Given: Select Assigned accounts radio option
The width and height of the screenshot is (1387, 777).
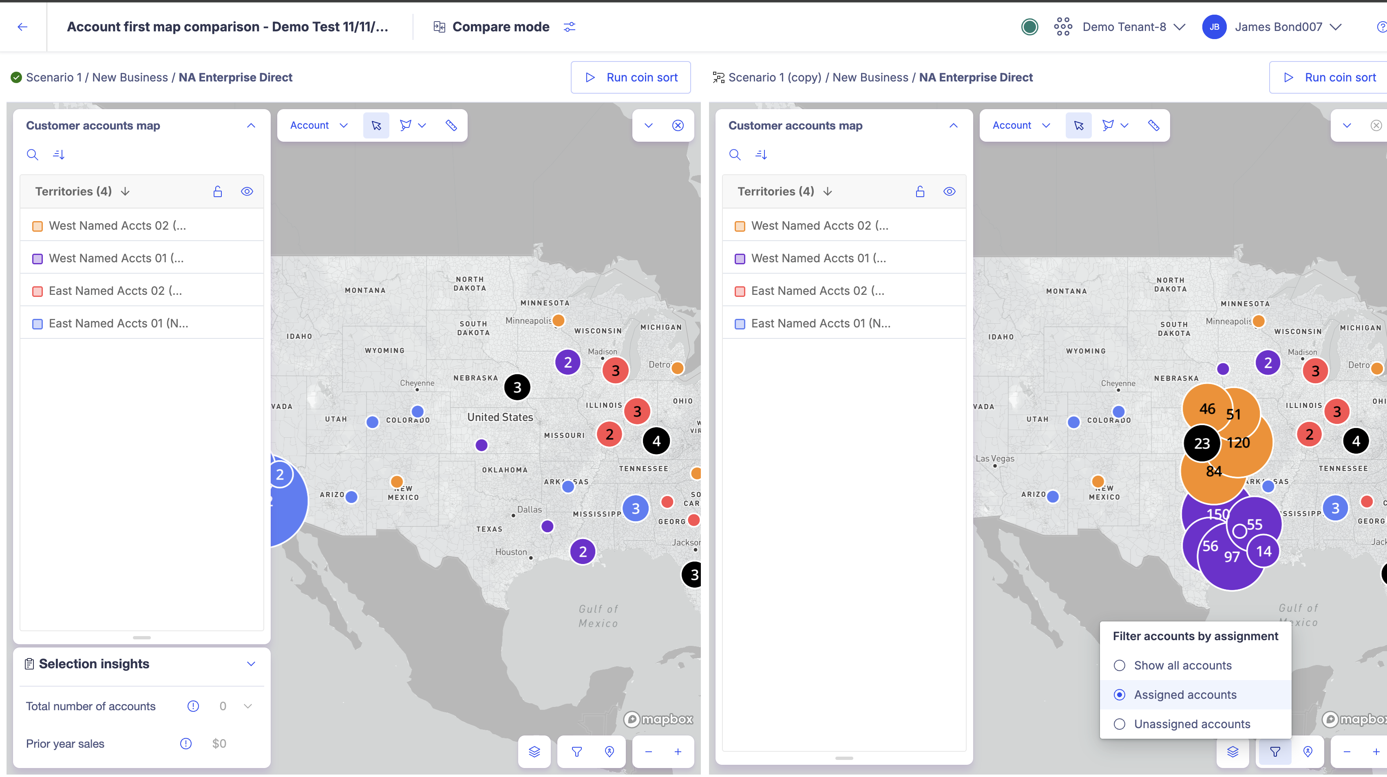Looking at the screenshot, I should pos(1119,695).
